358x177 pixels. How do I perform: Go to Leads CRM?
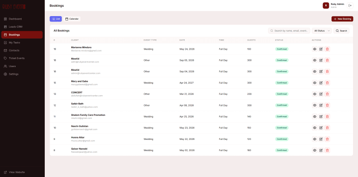(x=22, y=27)
